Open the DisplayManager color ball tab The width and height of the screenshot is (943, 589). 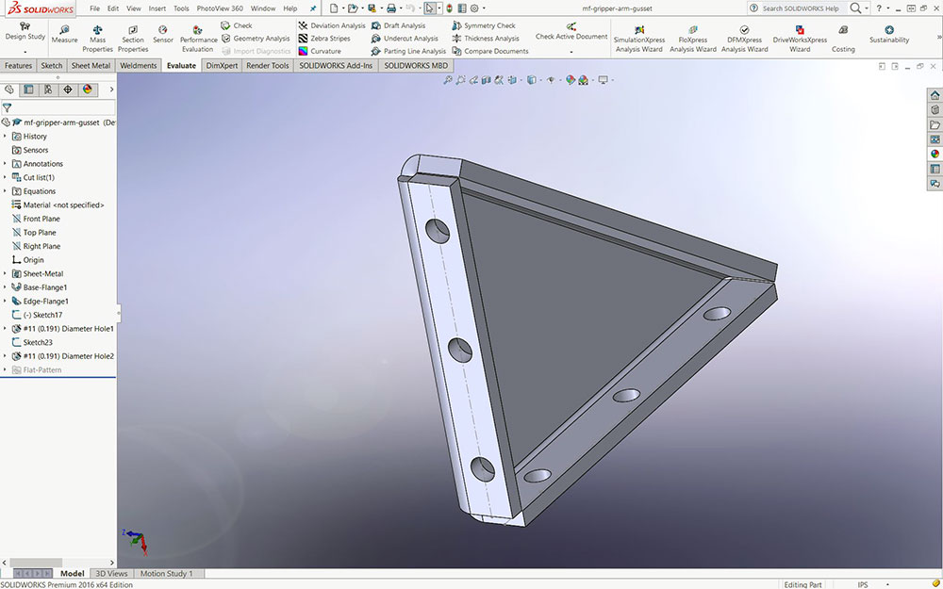click(88, 90)
